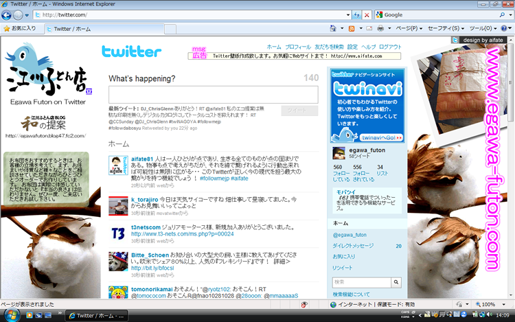Click the Windows Start orb
Image resolution: width=515 pixels, height=322 pixels.
[x=11, y=315]
